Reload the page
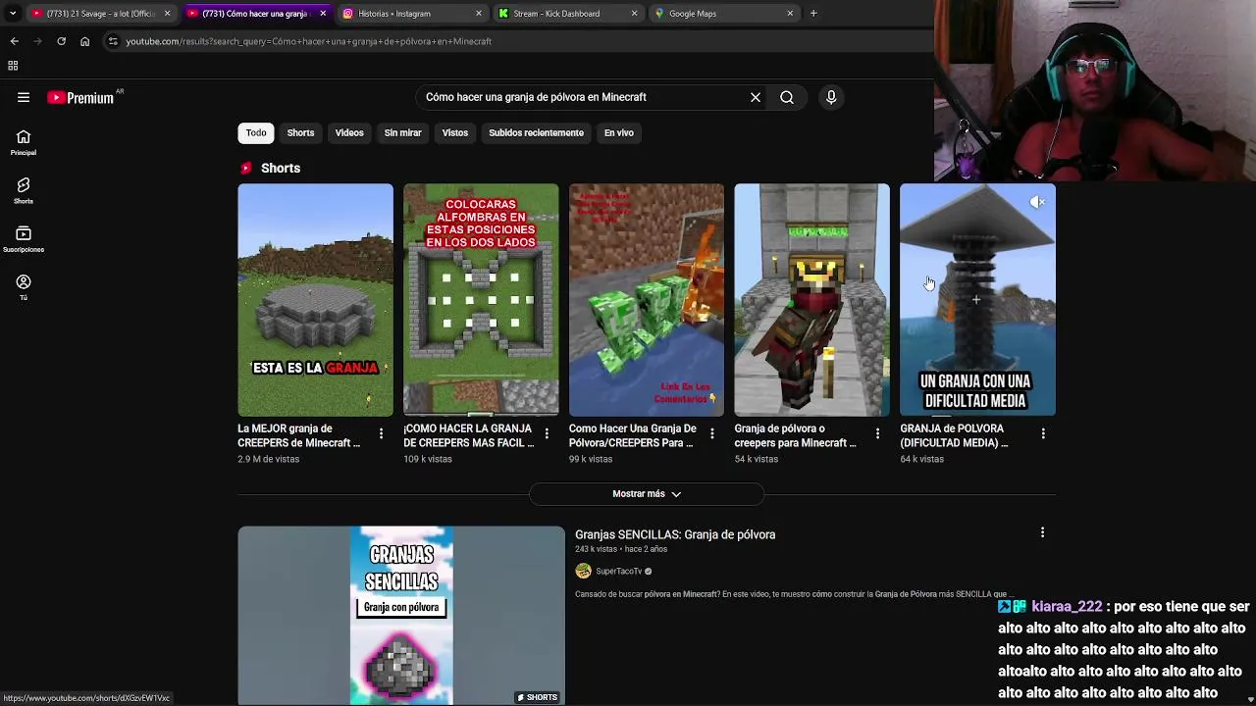 pyautogui.click(x=61, y=41)
